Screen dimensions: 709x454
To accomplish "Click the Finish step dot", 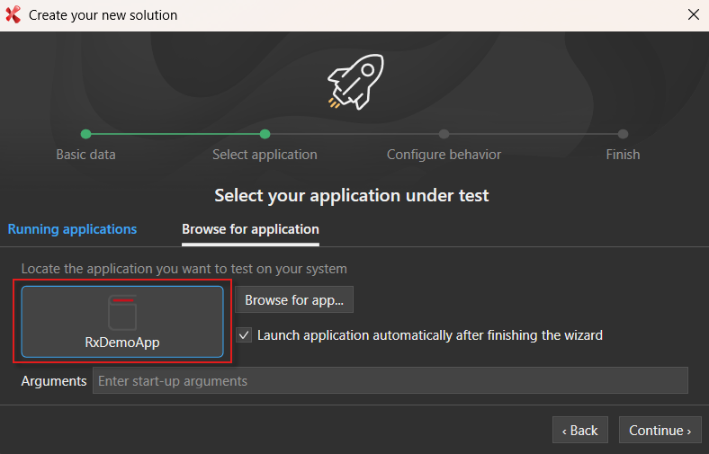I will (623, 134).
